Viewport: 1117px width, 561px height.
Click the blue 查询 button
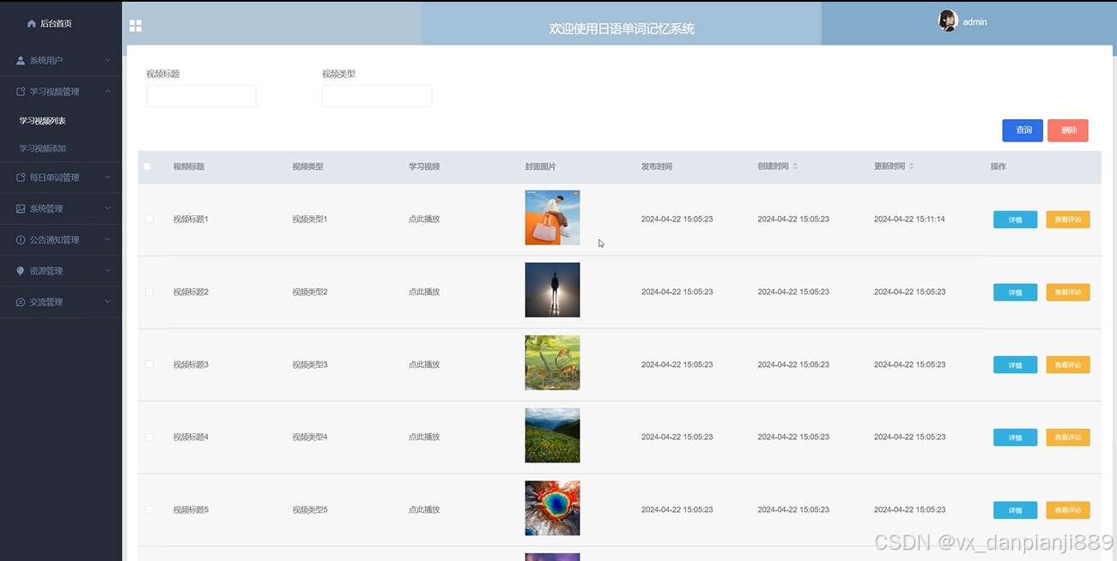[x=1023, y=130]
